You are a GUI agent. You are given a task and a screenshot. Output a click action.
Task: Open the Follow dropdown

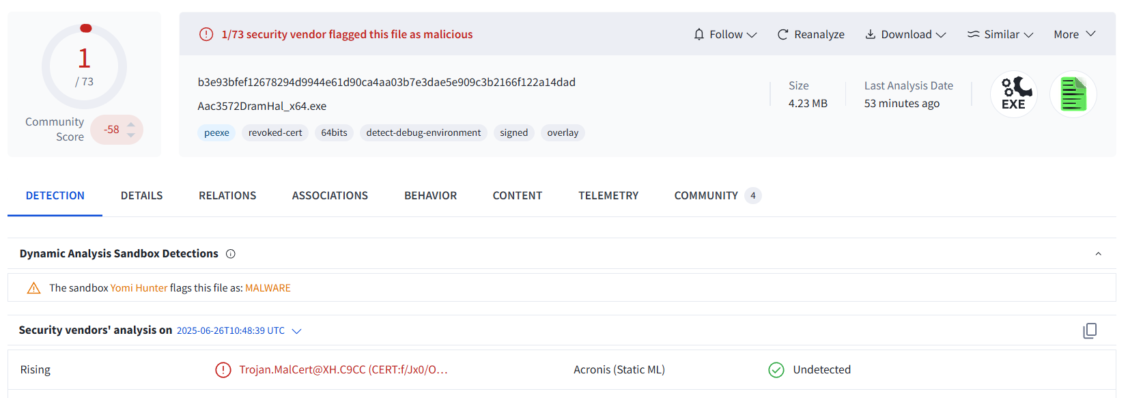click(725, 35)
